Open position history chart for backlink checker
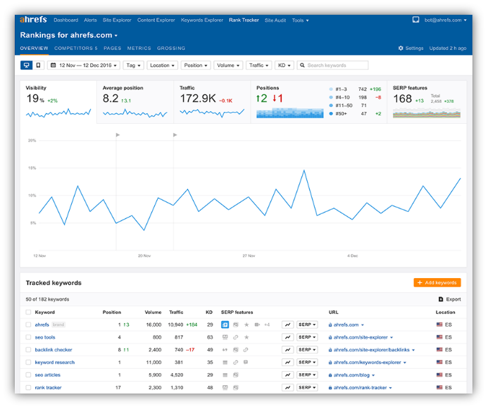Viewport: 488px width, 409px height. pos(287,350)
